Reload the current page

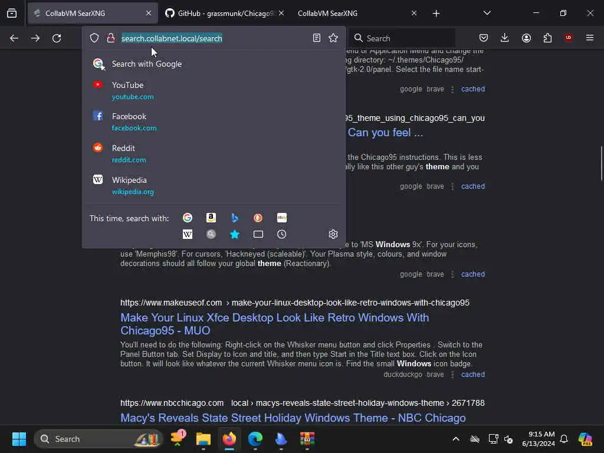tap(57, 38)
